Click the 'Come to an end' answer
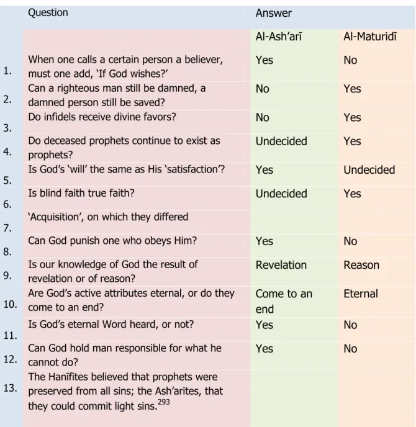416x427 pixels. pyautogui.click(x=284, y=302)
